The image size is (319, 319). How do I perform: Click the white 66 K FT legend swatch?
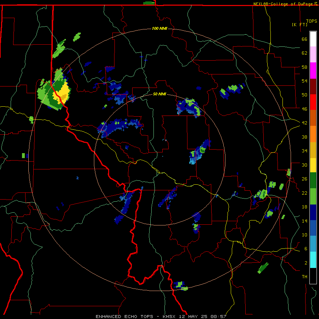point(313,39)
